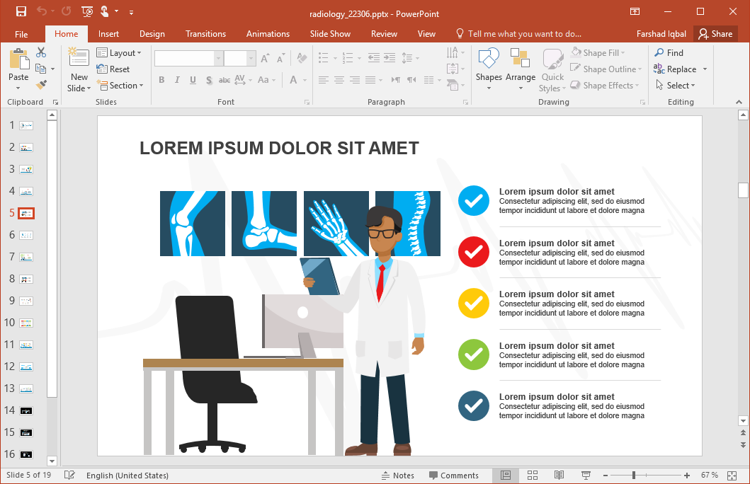Select slide 8 thumbnail in panel
The height and width of the screenshot is (484, 750).
click(x=26, y=280)
